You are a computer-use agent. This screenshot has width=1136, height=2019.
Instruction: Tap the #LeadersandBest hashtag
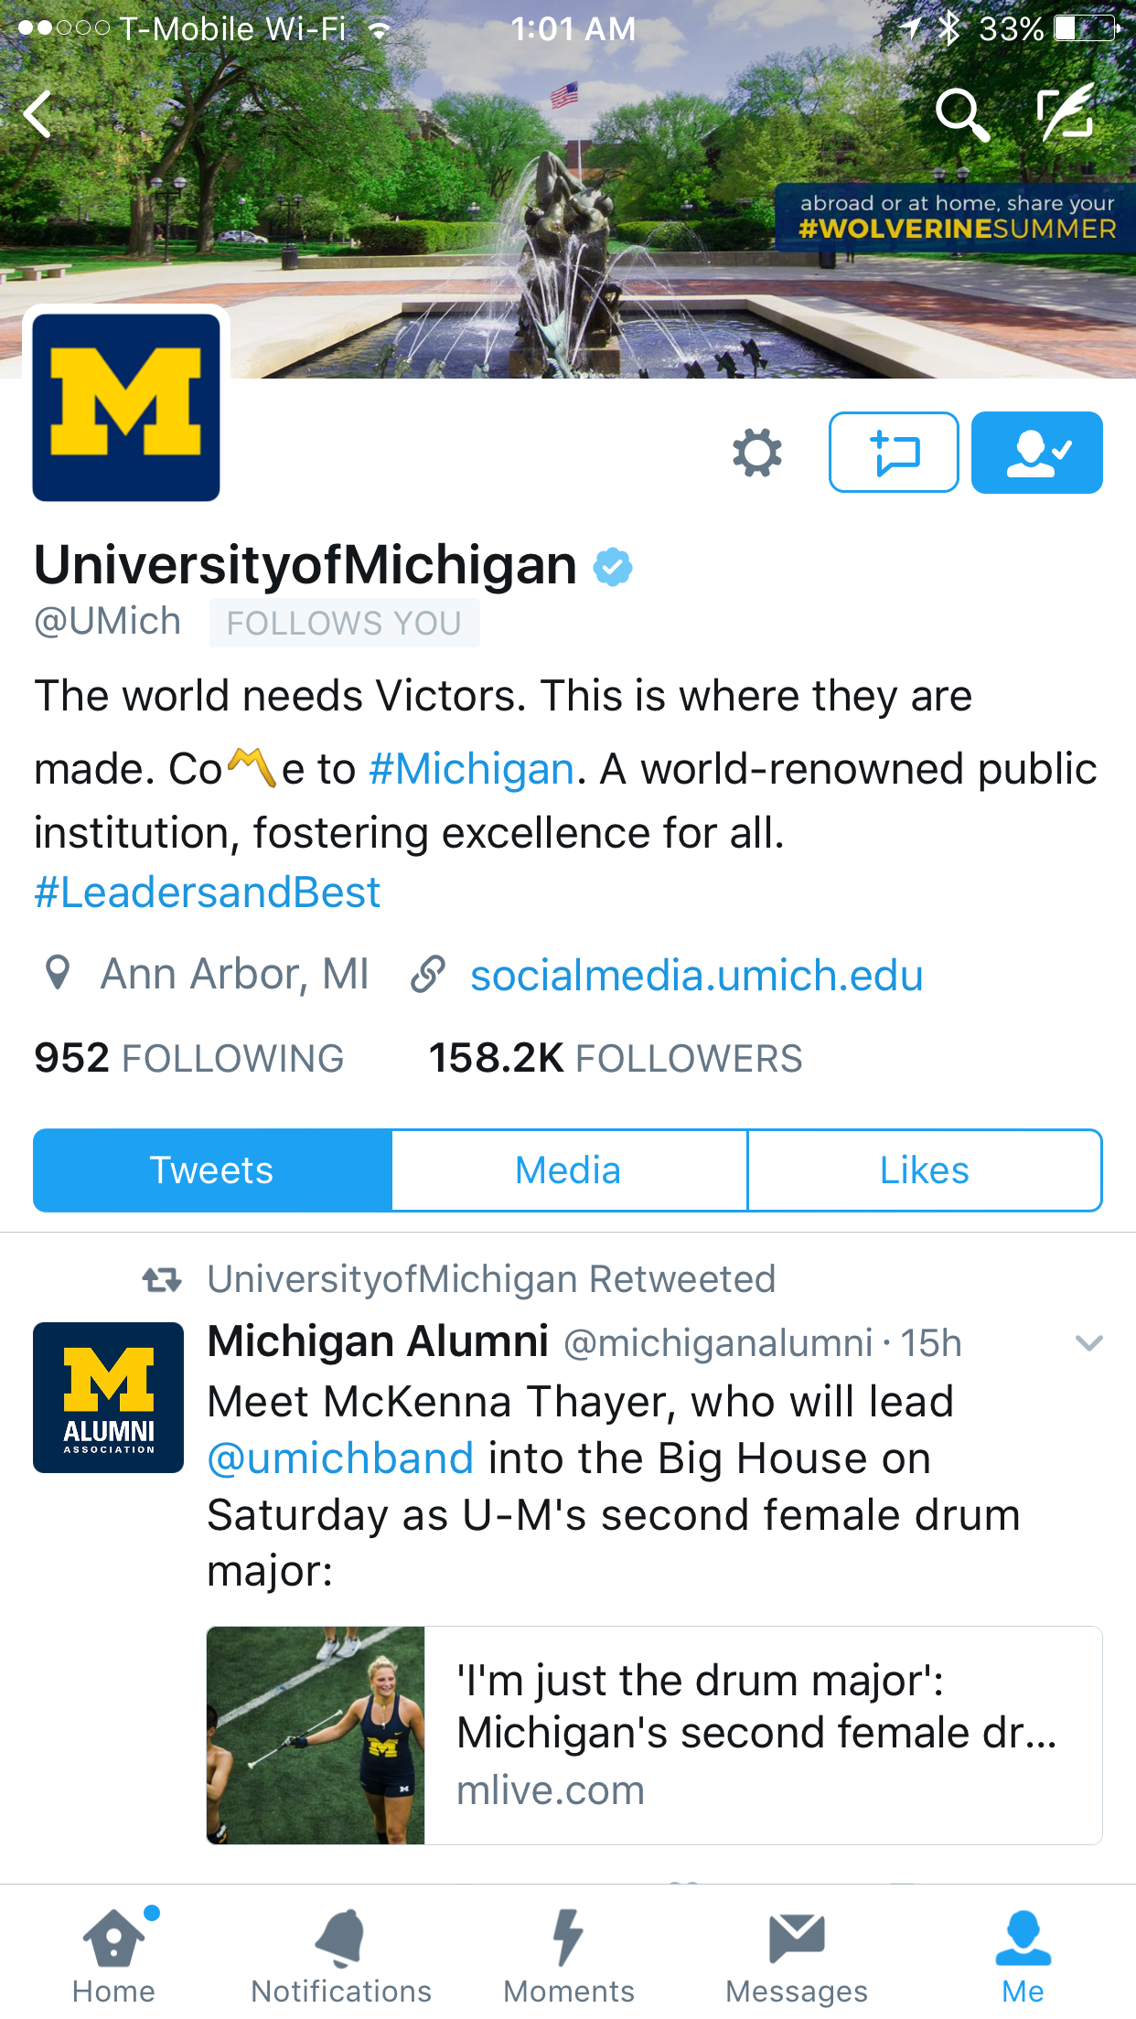click(x=208, y=892)
